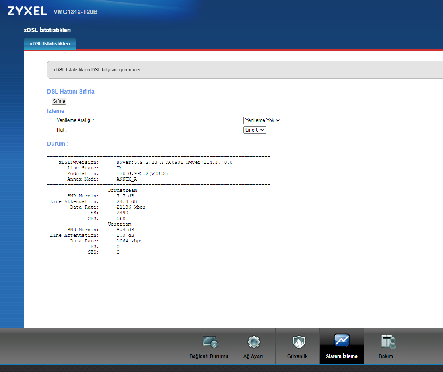Select the Sistem İzleme chart icon
The width and height of the screenshot is (443, 372).
tap(342, 340)
